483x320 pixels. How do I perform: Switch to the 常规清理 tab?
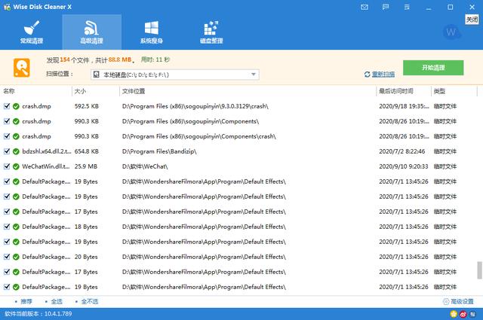coord(32,32)
